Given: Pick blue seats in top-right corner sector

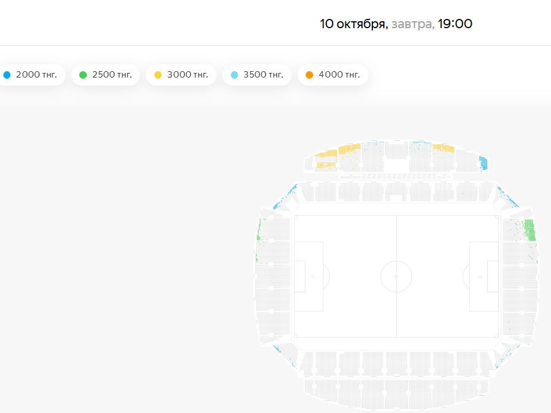Looking at the screenshot, I should click(x=507, y=197).
